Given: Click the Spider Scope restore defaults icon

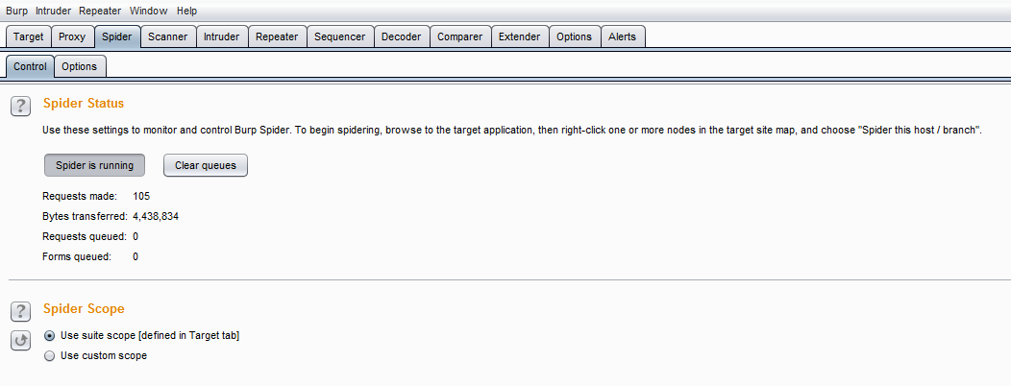Looking at the screenshot, I should 21,340.
